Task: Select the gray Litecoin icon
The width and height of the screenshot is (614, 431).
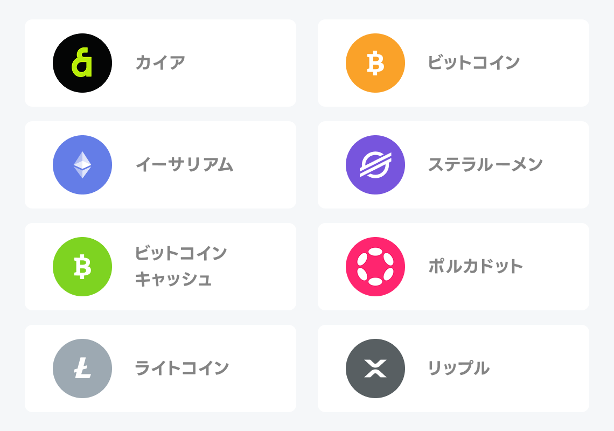Action: pyautogui.click(x=82, y=369)
